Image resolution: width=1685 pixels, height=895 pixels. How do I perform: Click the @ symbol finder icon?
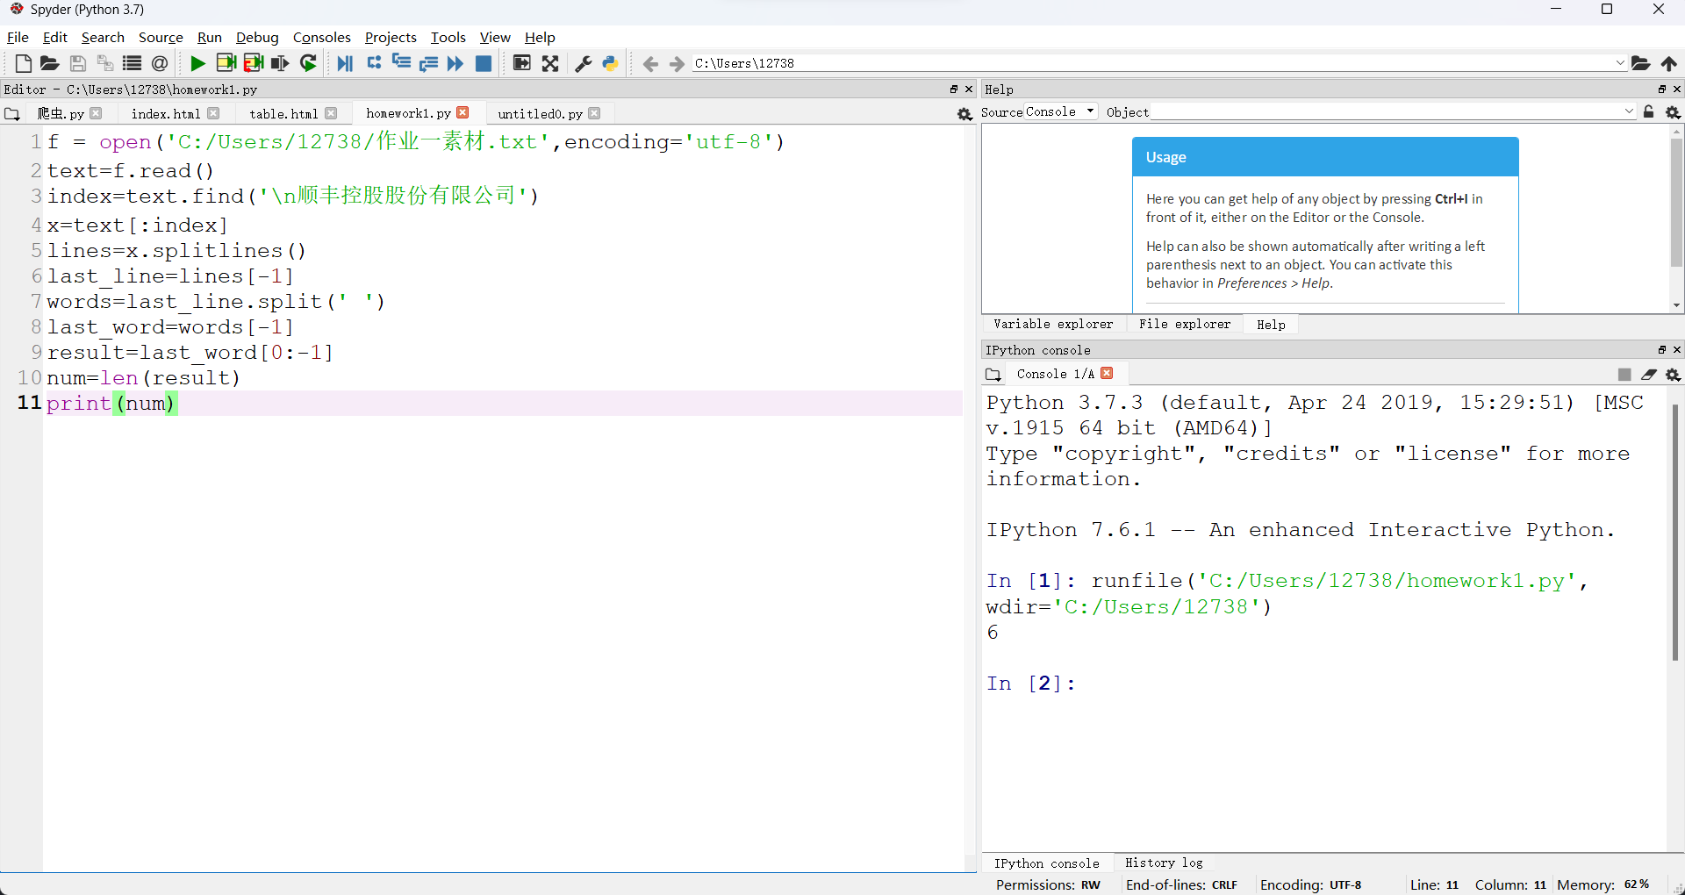160,63
